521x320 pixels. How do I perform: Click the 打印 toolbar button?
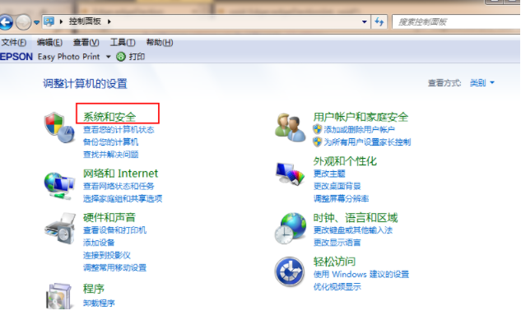[x=137, y=57]
